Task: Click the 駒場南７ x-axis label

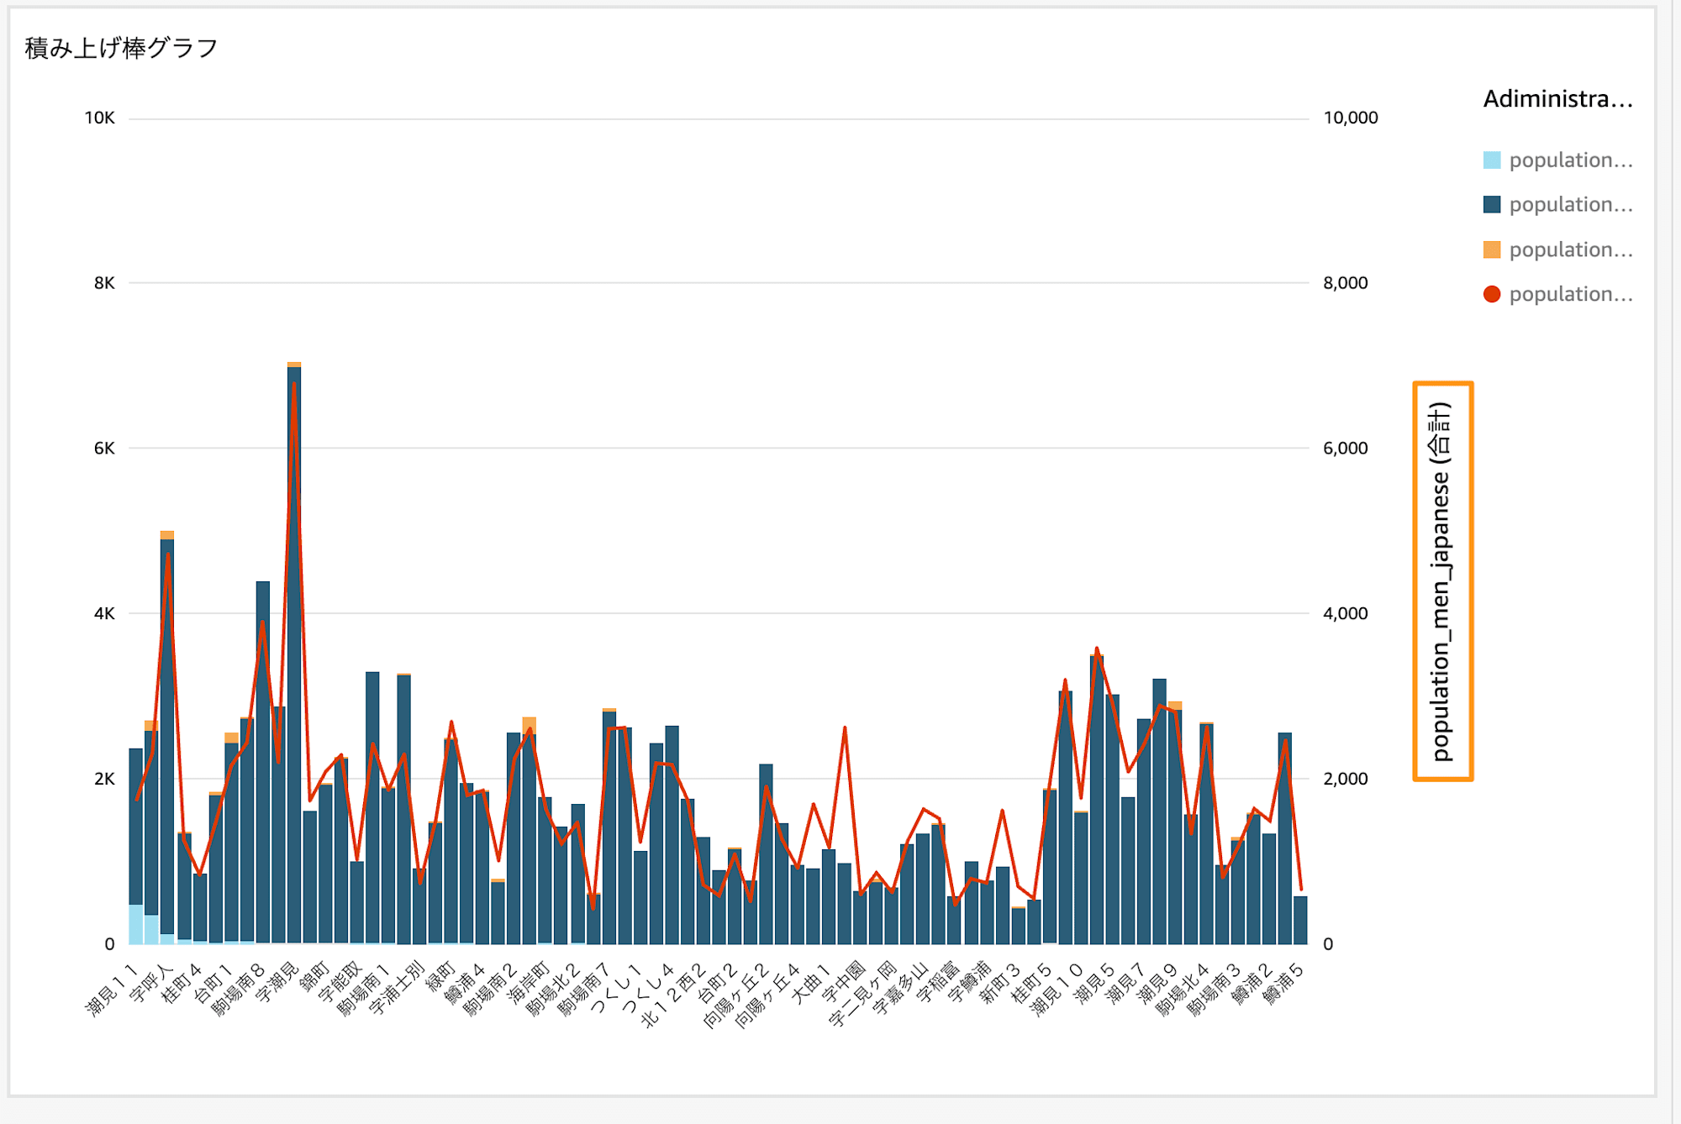Action: click(x=585, y=990)
